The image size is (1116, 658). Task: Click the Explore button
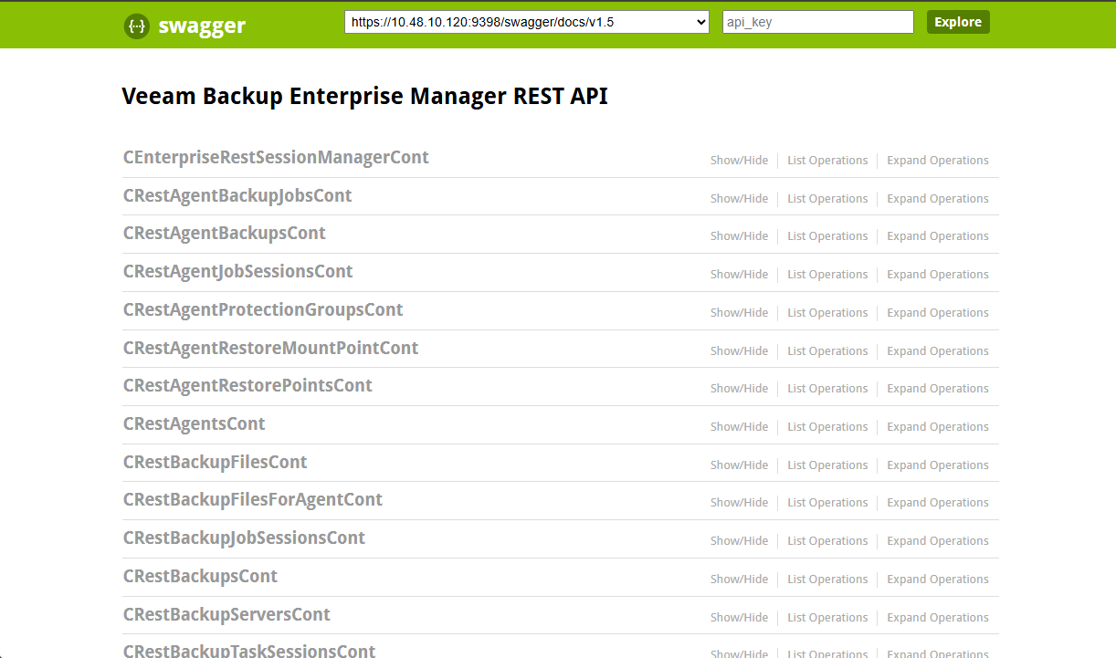pos(958,22)
